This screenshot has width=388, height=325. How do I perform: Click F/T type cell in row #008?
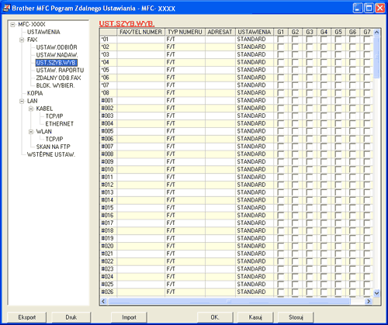click(x=185, y=154)
